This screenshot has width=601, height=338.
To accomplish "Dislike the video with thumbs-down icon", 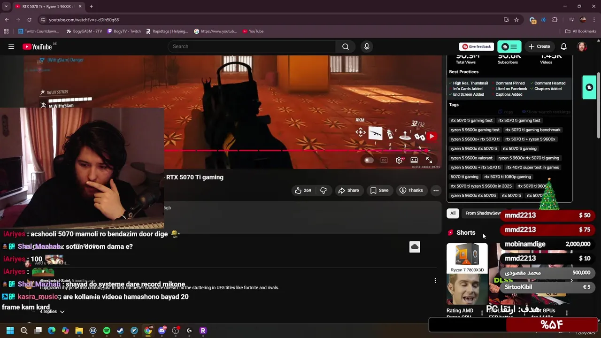I will point(324,191).
